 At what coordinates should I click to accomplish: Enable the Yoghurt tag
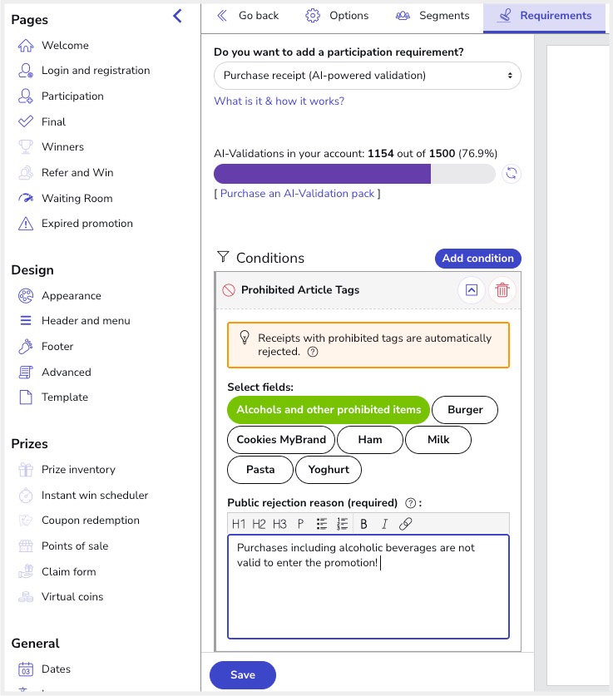click(329, 470)
